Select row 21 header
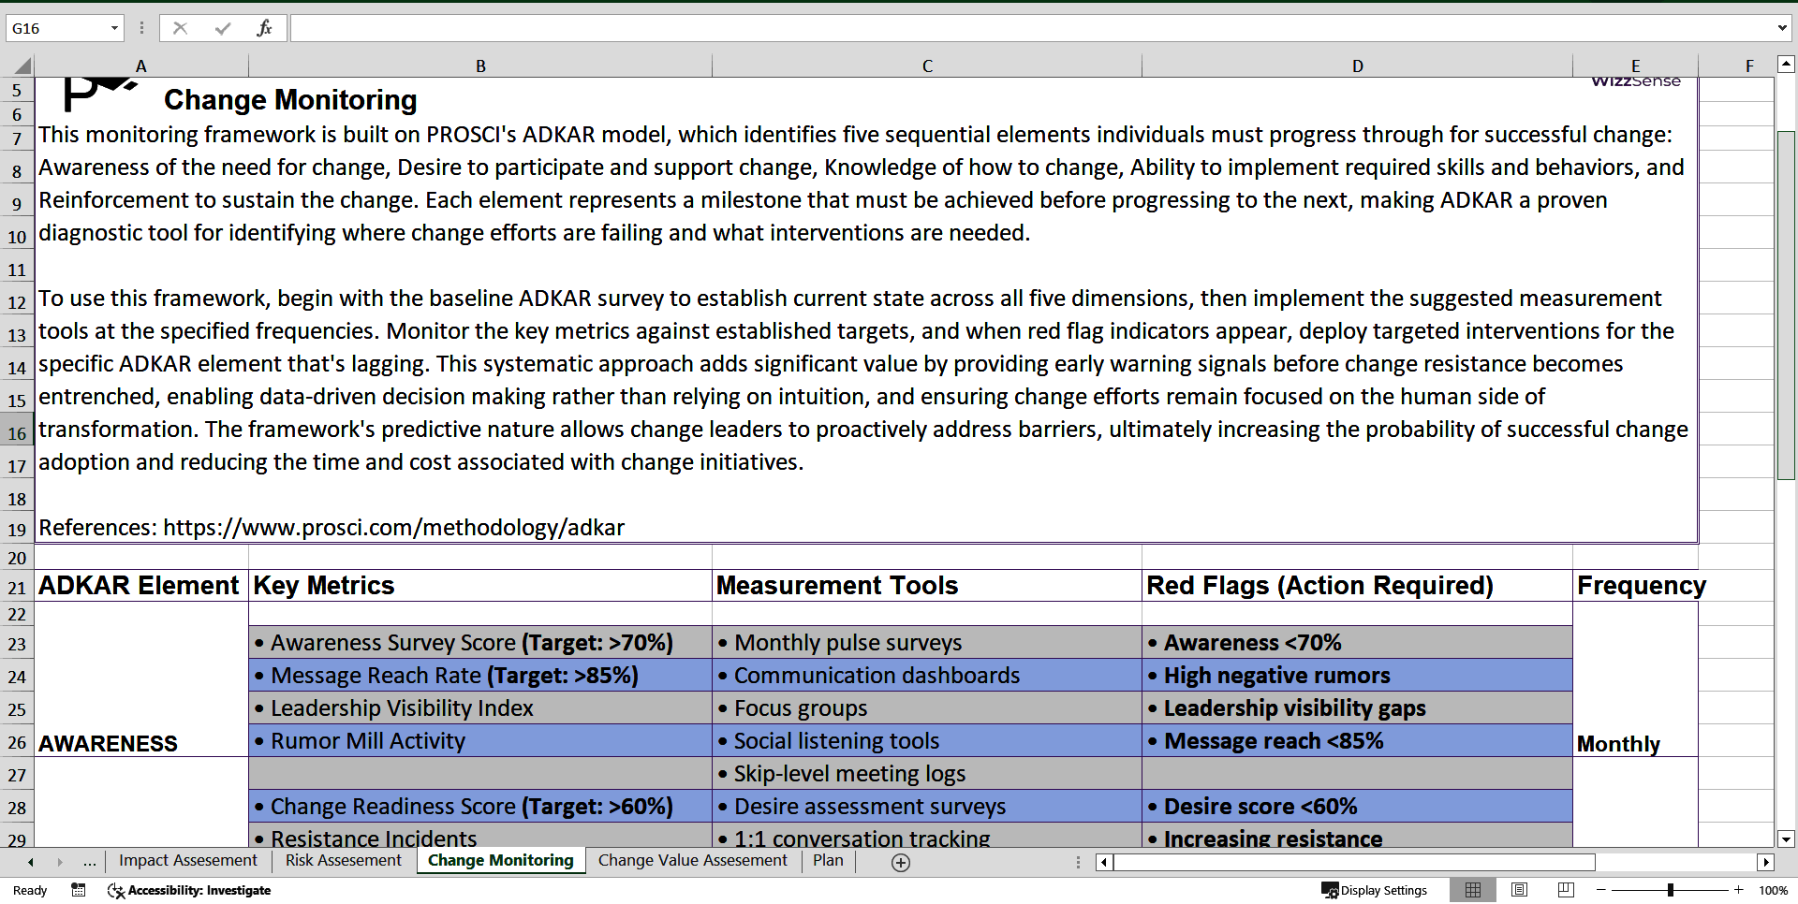Viewport: 1798px width, 904px height. [17, 588]
